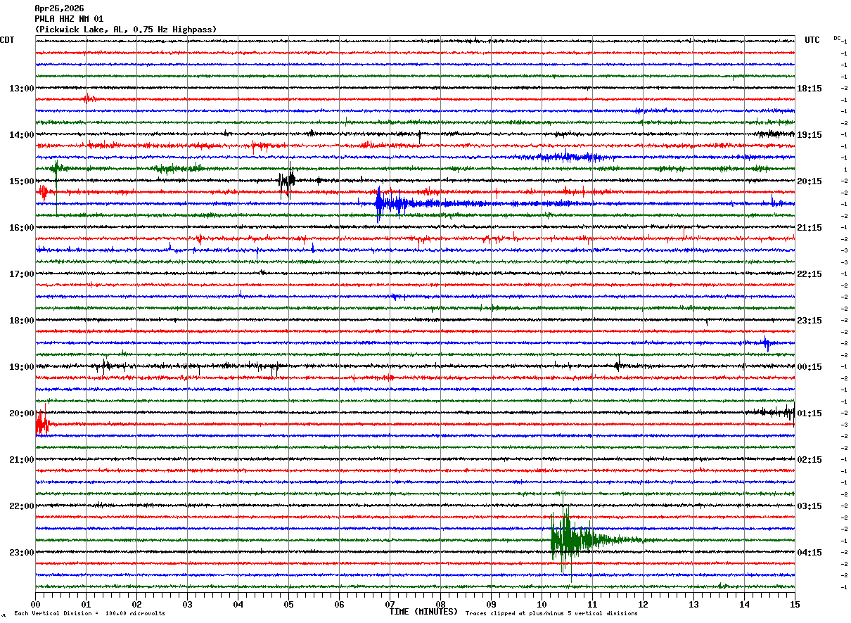Select the 13:00 CDT time label

[x=21, y=89]
